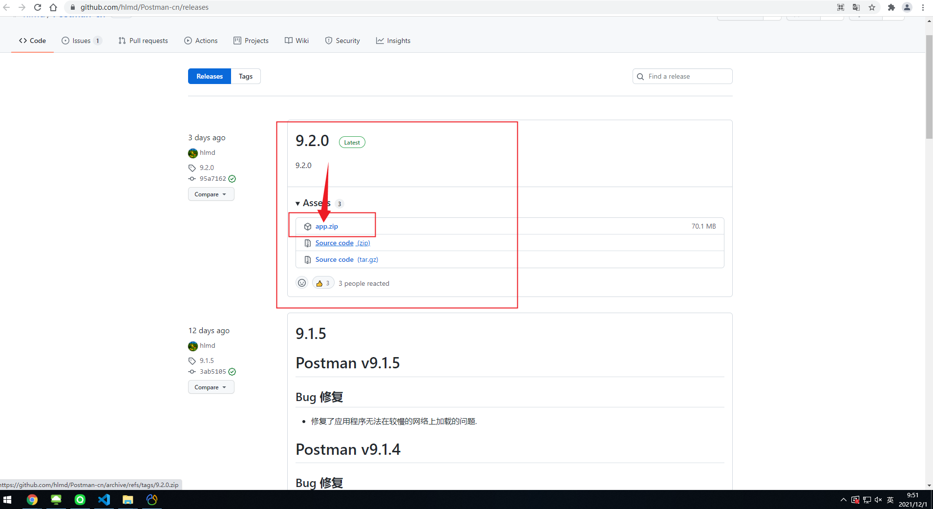Open Chrome from the taskbar
This screenshot has height=509, width=933.
32,500
